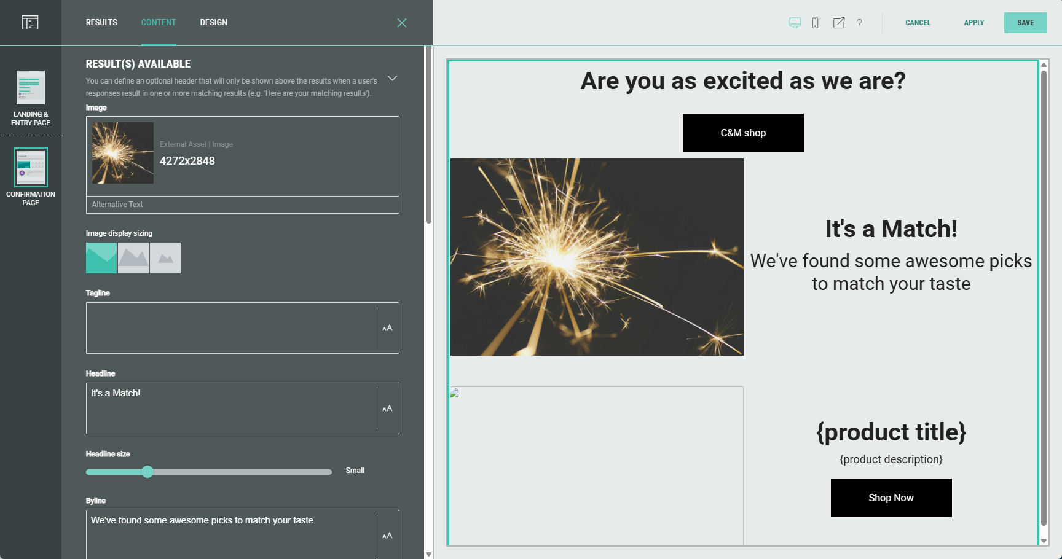Click the Apply button
This screenshot has height=559, width=1062.
click(974, 23)
